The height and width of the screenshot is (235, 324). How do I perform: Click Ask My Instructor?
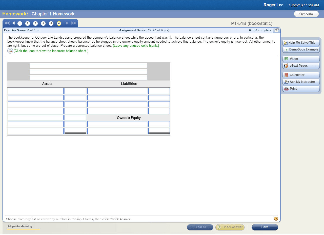click(x=301, y=82)
